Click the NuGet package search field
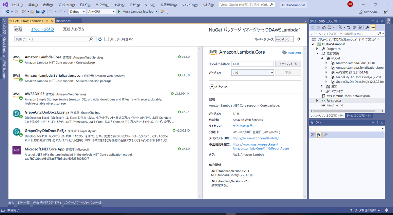This screenshot has width=393, height=215. coord(55,39)
